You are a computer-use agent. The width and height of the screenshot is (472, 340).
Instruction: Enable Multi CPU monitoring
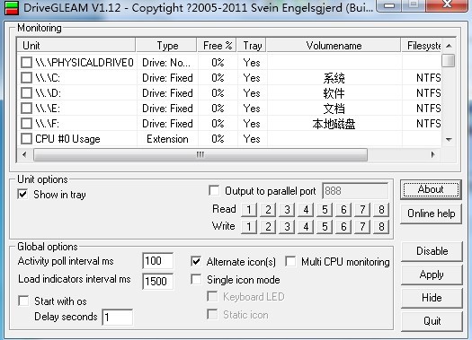click(x=290, y=261)
